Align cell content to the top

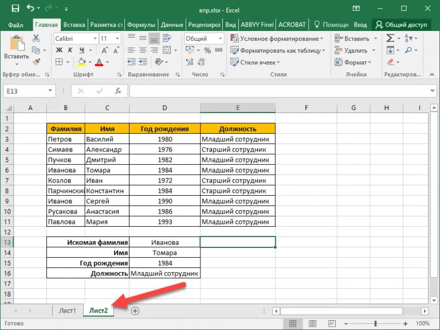tap(131, 38)
